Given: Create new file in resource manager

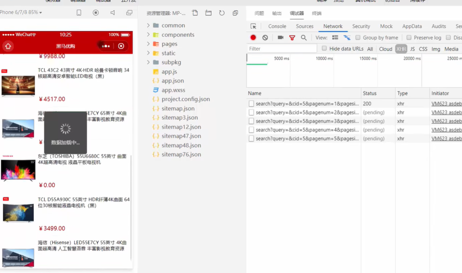Looking at the screenshot, I should click(x=195, y=13).
